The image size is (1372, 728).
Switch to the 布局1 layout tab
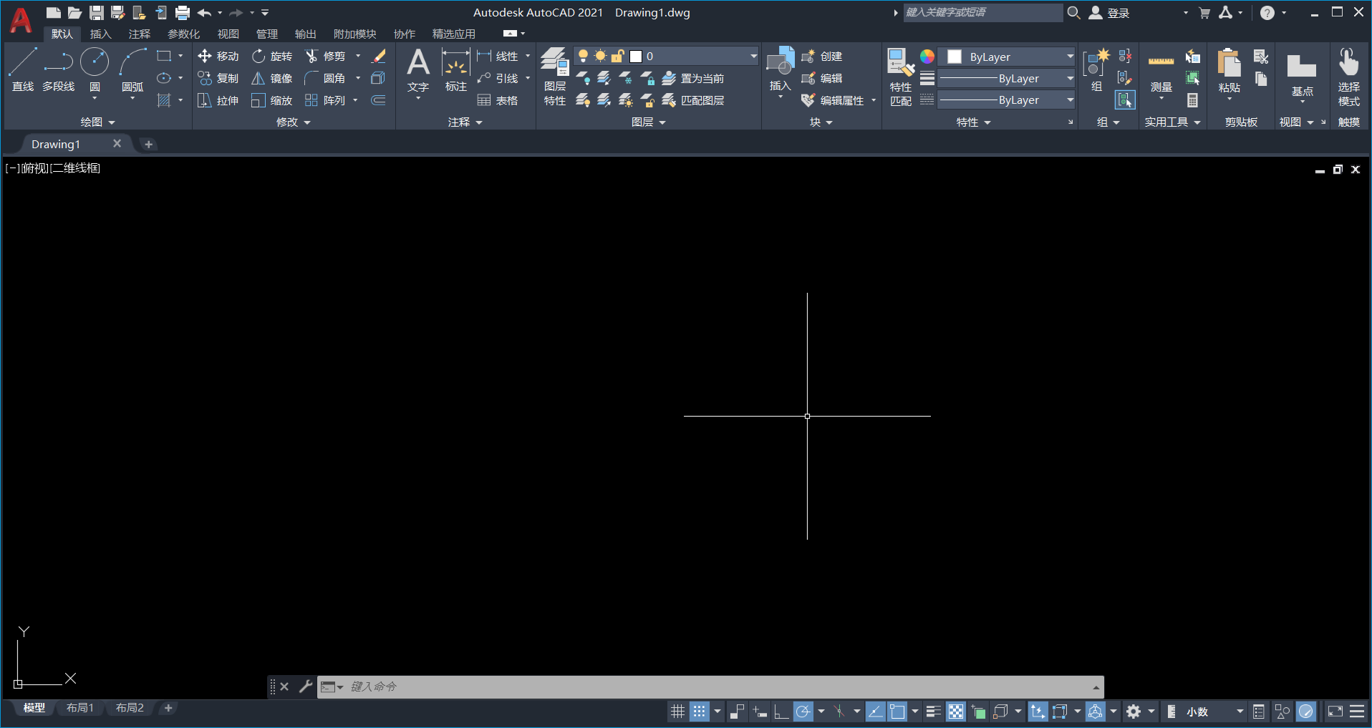pyautogui.click(x=80, y=708)
